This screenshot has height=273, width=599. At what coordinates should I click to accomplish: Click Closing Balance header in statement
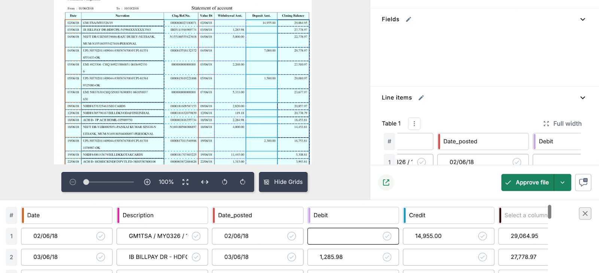pos(293,16)
